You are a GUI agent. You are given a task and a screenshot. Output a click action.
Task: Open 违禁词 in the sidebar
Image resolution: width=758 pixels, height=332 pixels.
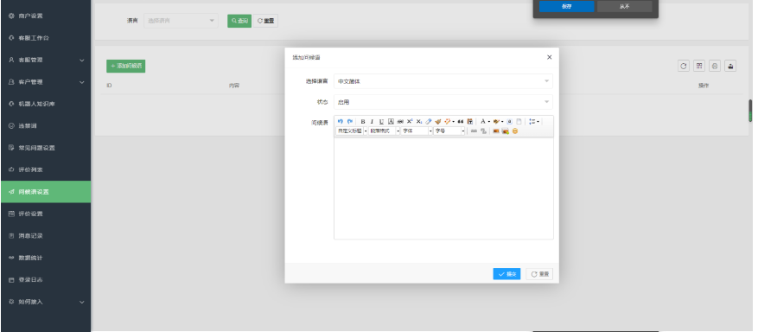tap(46, 125)
